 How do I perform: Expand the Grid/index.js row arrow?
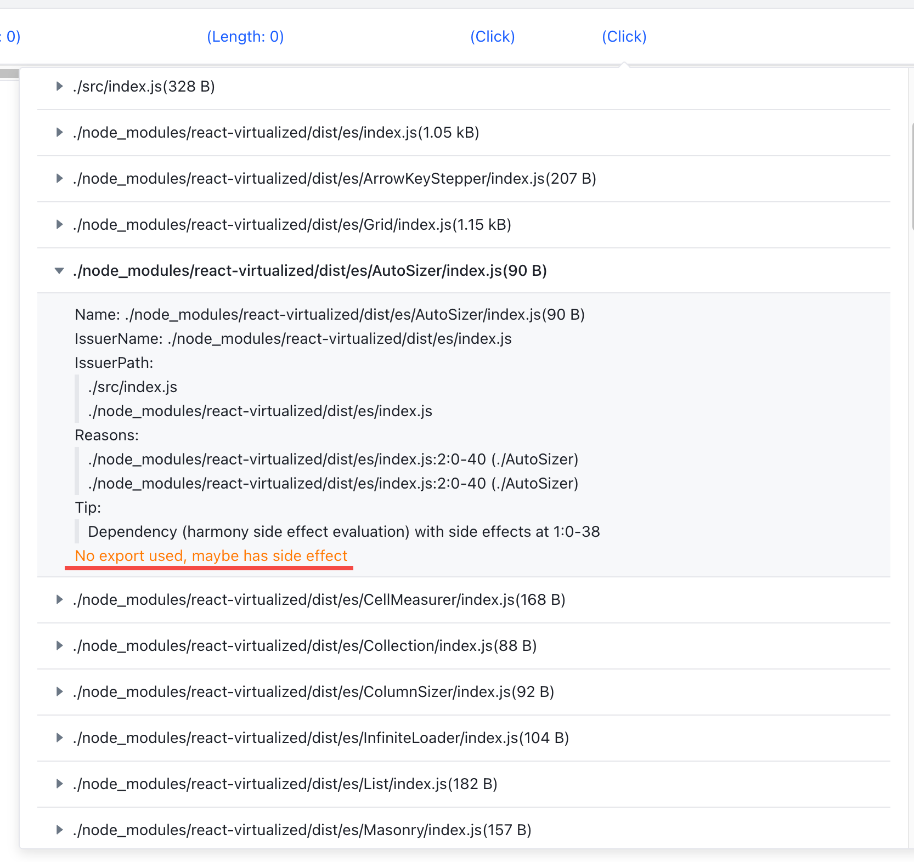coord(59,224)
